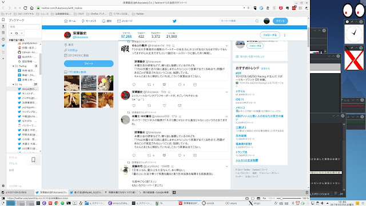Click the bookmarks panel scrollbar
366x206 pixels.
pyautogui.click(x=41, y=64)
